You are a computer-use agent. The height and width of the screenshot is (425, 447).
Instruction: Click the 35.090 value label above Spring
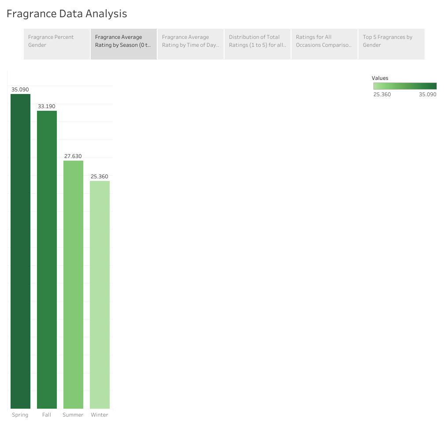click(x=20, y=89)
